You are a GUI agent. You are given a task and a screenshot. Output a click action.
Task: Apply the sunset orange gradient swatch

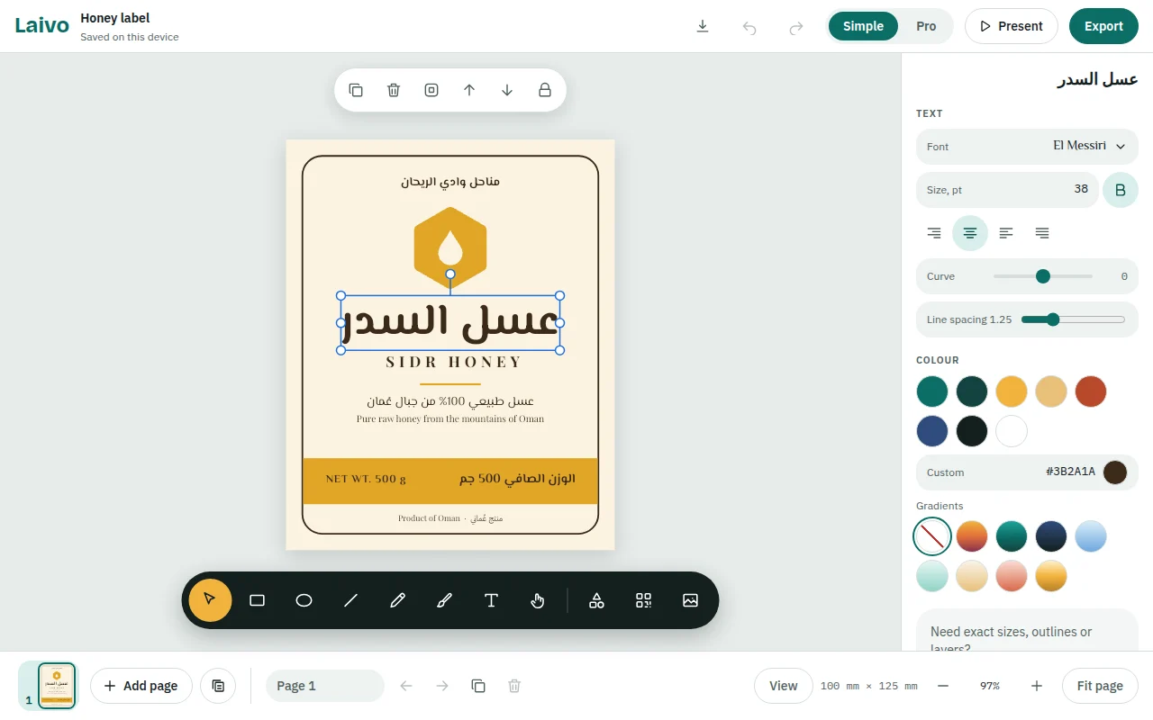pyautogui.click(x=972, y=536)
